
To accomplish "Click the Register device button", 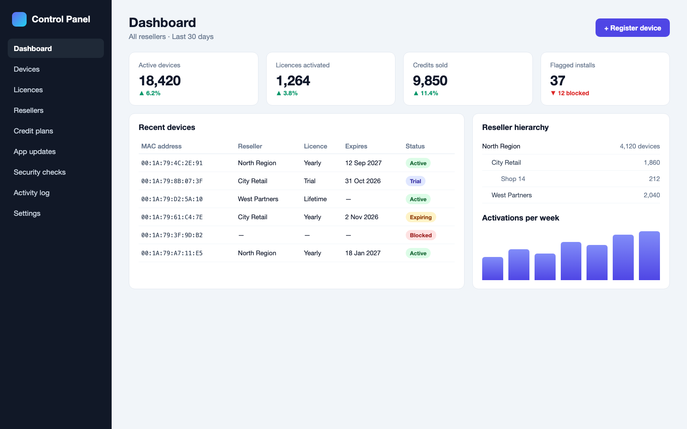I will tap(632, 28).
